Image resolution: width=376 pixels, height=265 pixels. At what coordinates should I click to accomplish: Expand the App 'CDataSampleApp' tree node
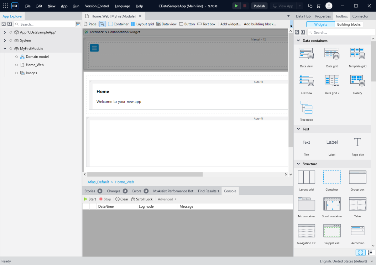coord(5,32)
